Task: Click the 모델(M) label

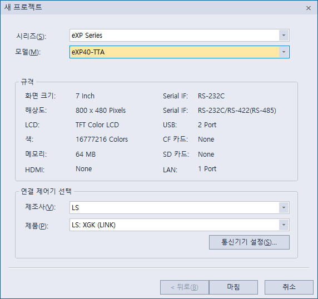Action: [x=28, y=52]
